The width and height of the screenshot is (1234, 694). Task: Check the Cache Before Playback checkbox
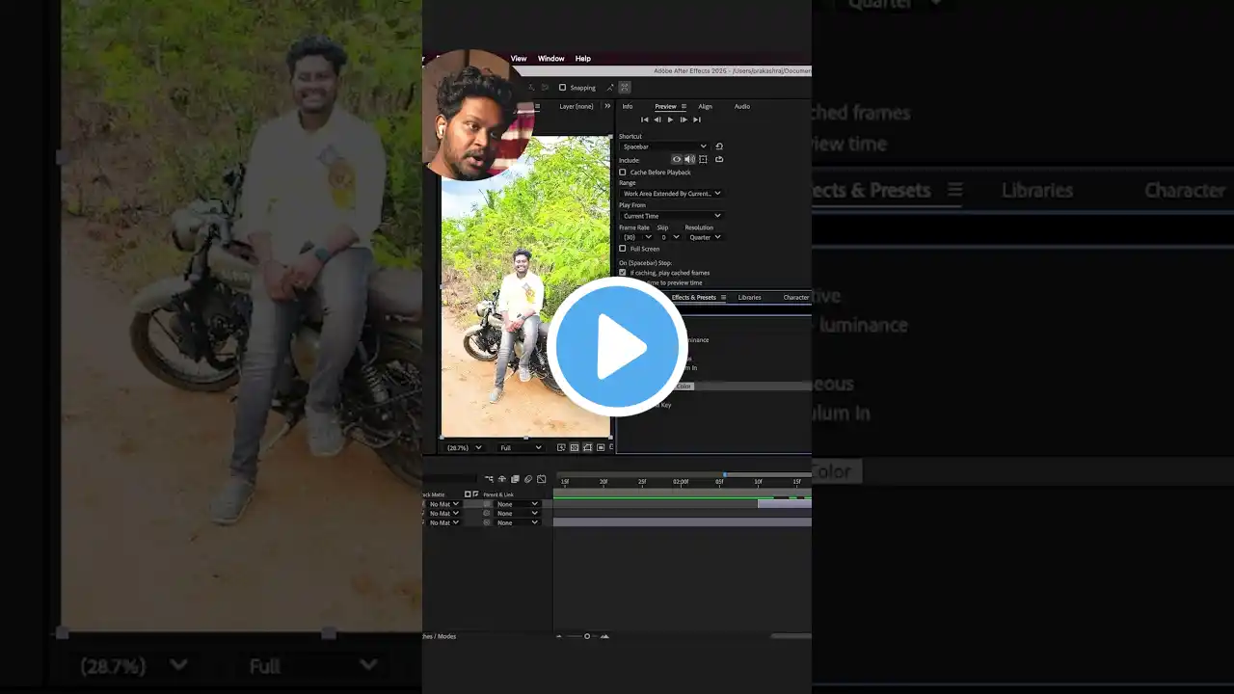click(x=623, y=173)
